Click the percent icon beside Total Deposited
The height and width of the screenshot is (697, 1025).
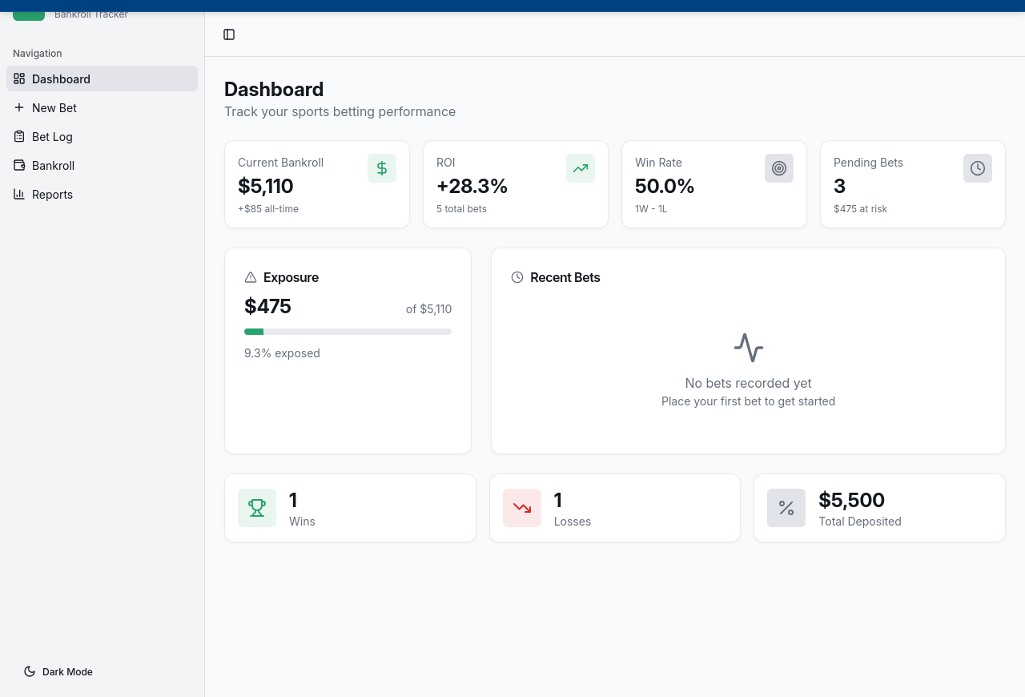786,508
